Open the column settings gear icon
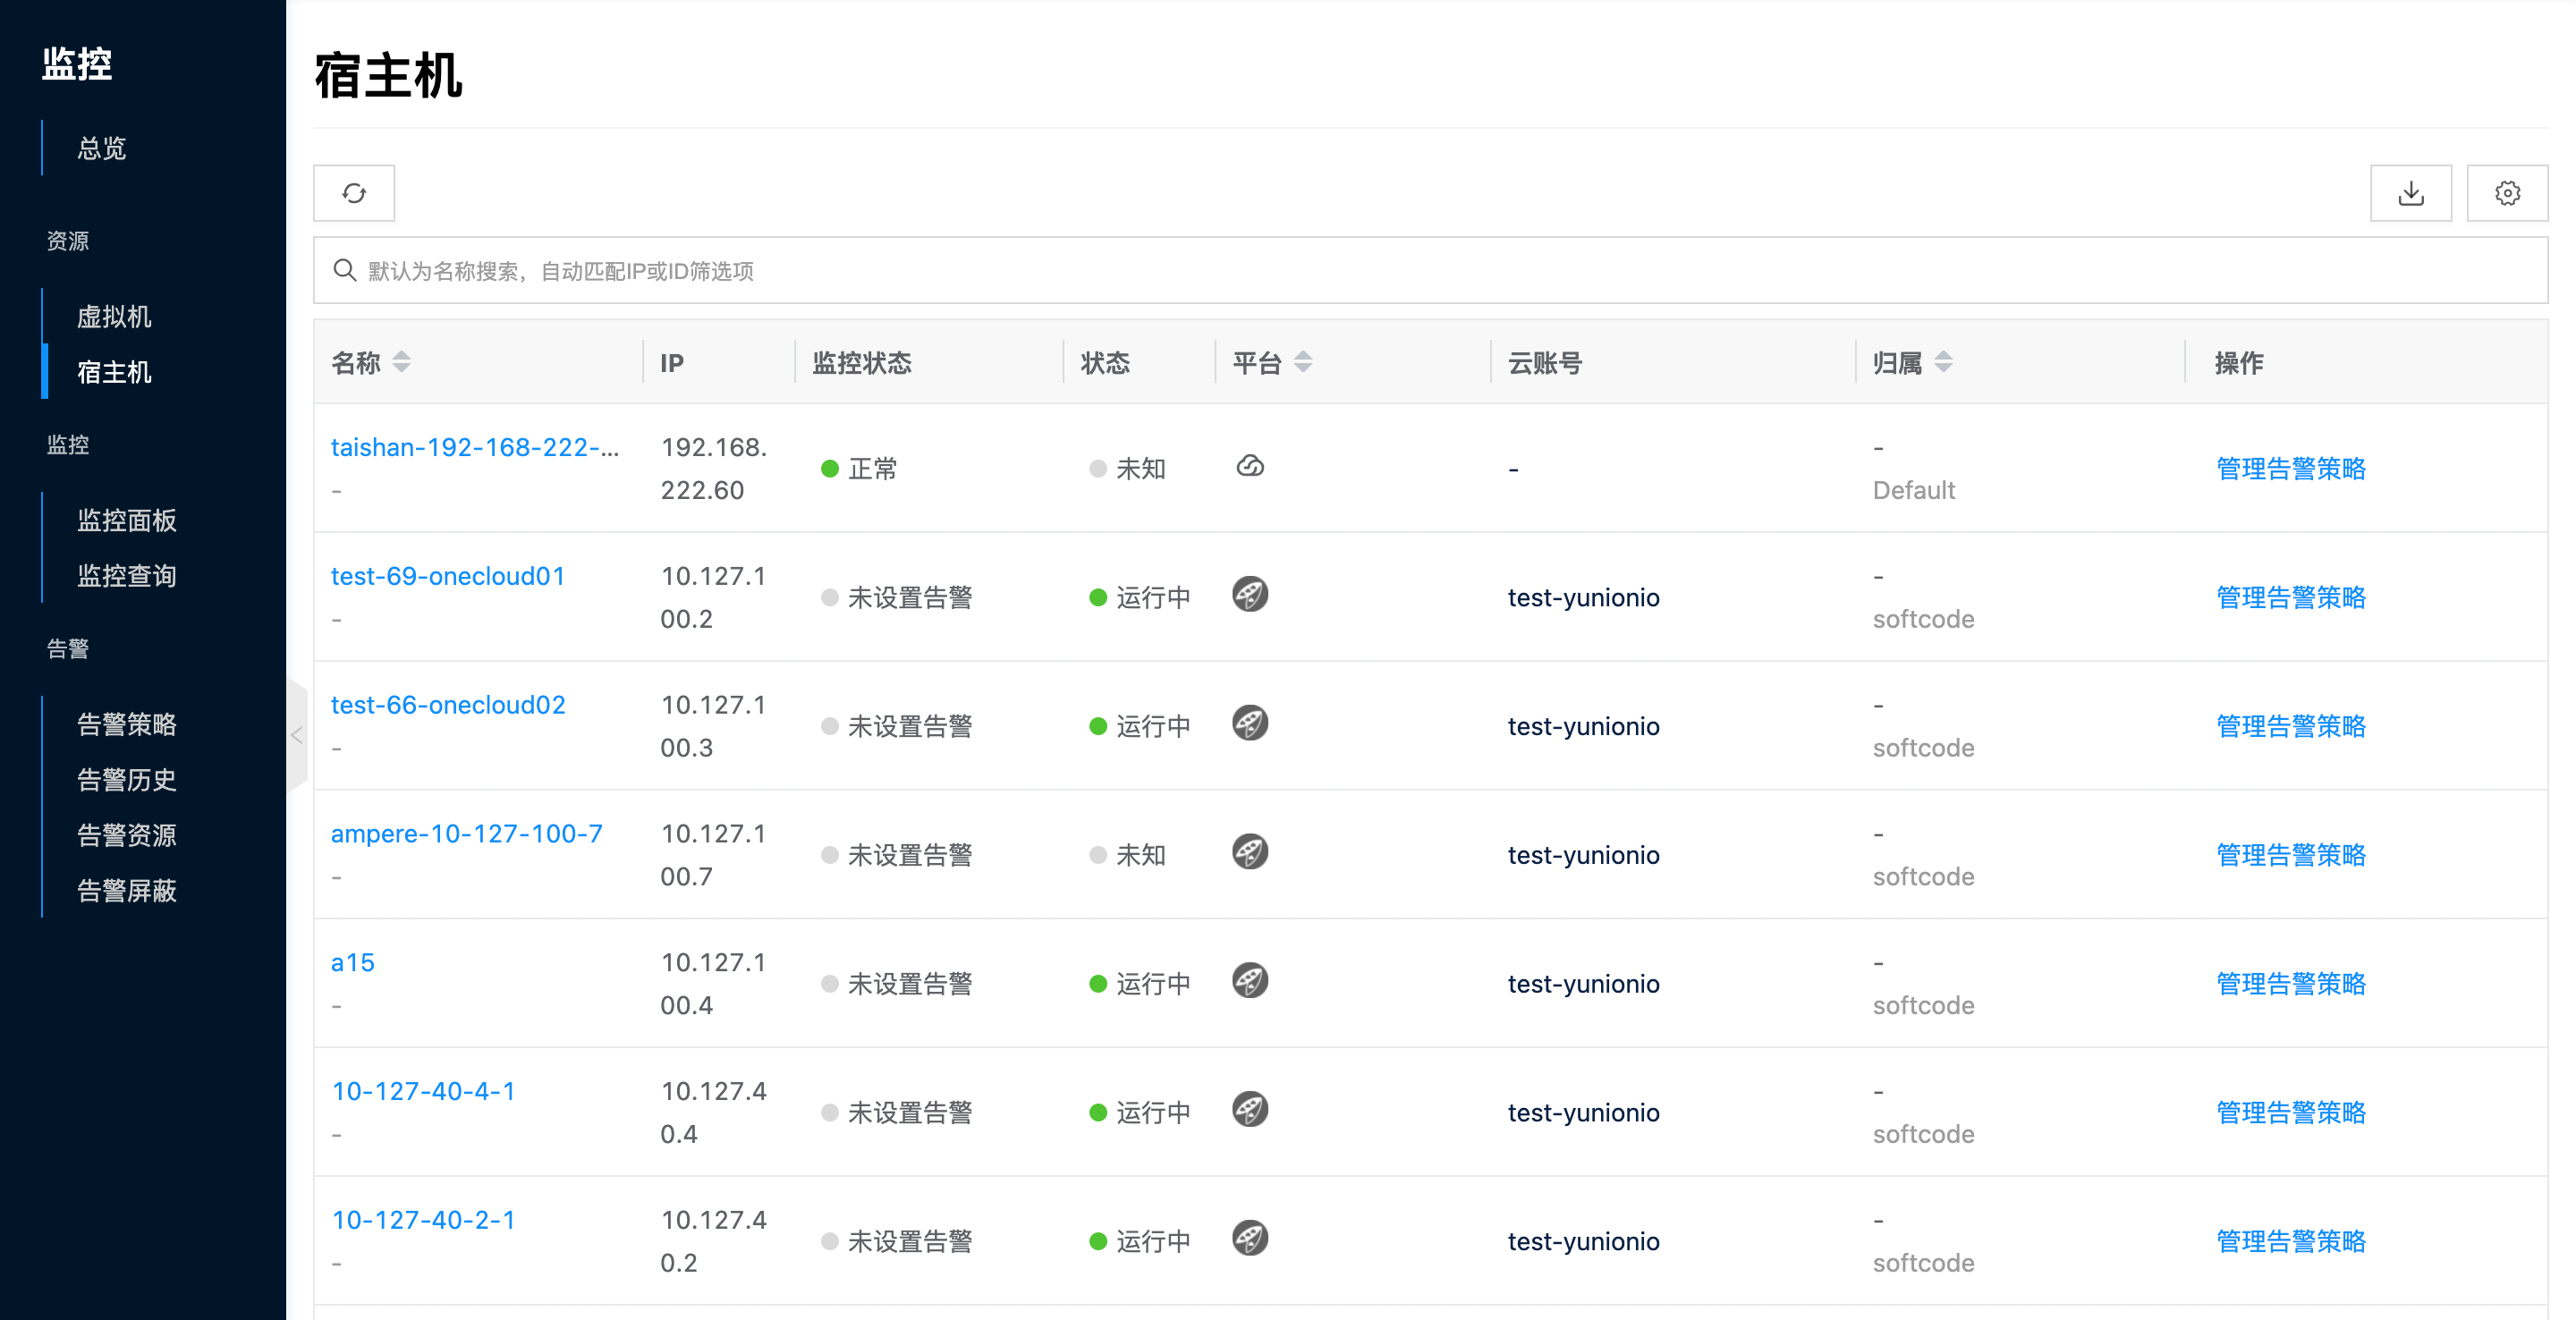 [2506, 193]
